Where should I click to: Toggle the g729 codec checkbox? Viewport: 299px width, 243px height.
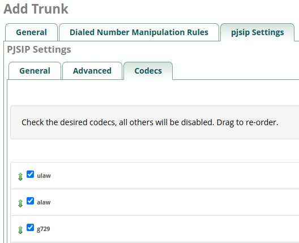[x=30, y=227]
